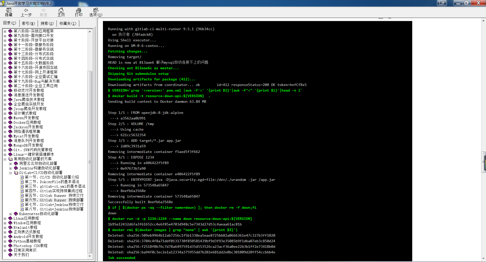486x262 pixels.
Task: Click the book icon beside 阿里云云效自动化部署
Action: pos(16,164)
